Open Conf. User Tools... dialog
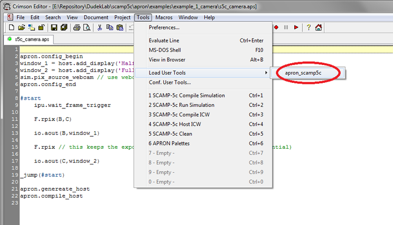393x225 pixels. 204,82
